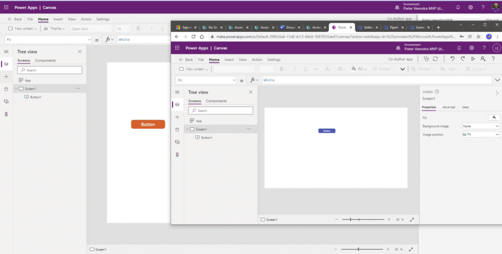Viewport: 502px width, 254px height.
Task: Open Data icon in background window's left rail
Action: point(6,89)
